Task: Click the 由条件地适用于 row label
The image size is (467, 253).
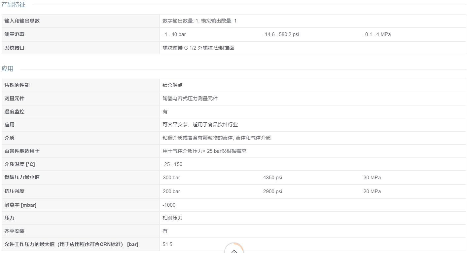Action: [22, 151]
